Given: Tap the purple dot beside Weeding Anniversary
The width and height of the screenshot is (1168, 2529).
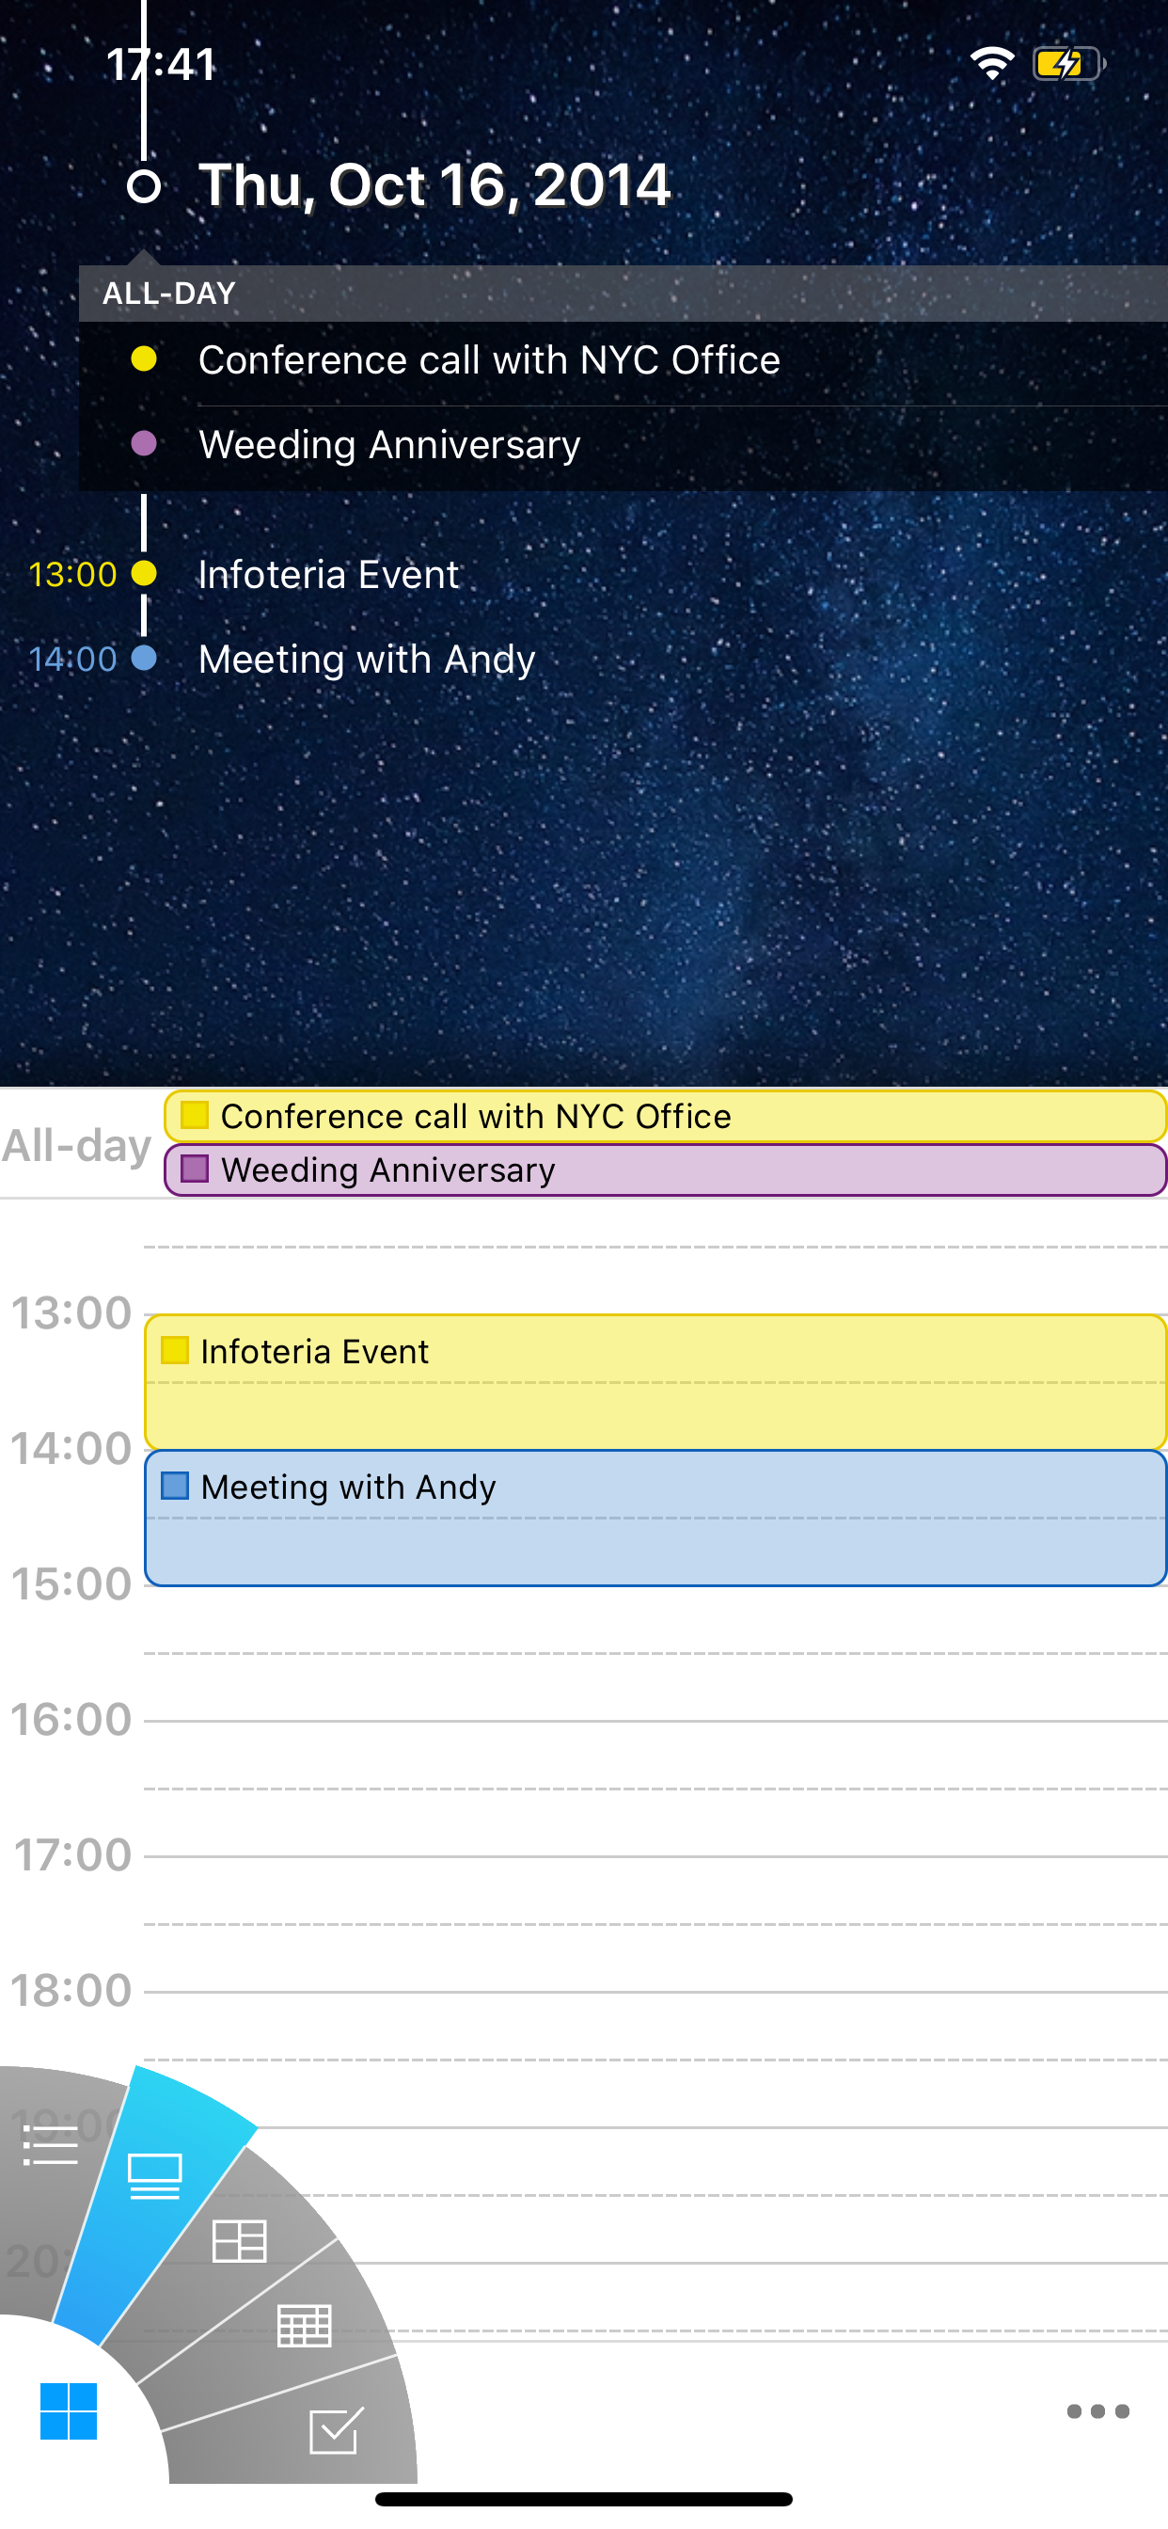Looking at the screenshot, I should 143,444.
